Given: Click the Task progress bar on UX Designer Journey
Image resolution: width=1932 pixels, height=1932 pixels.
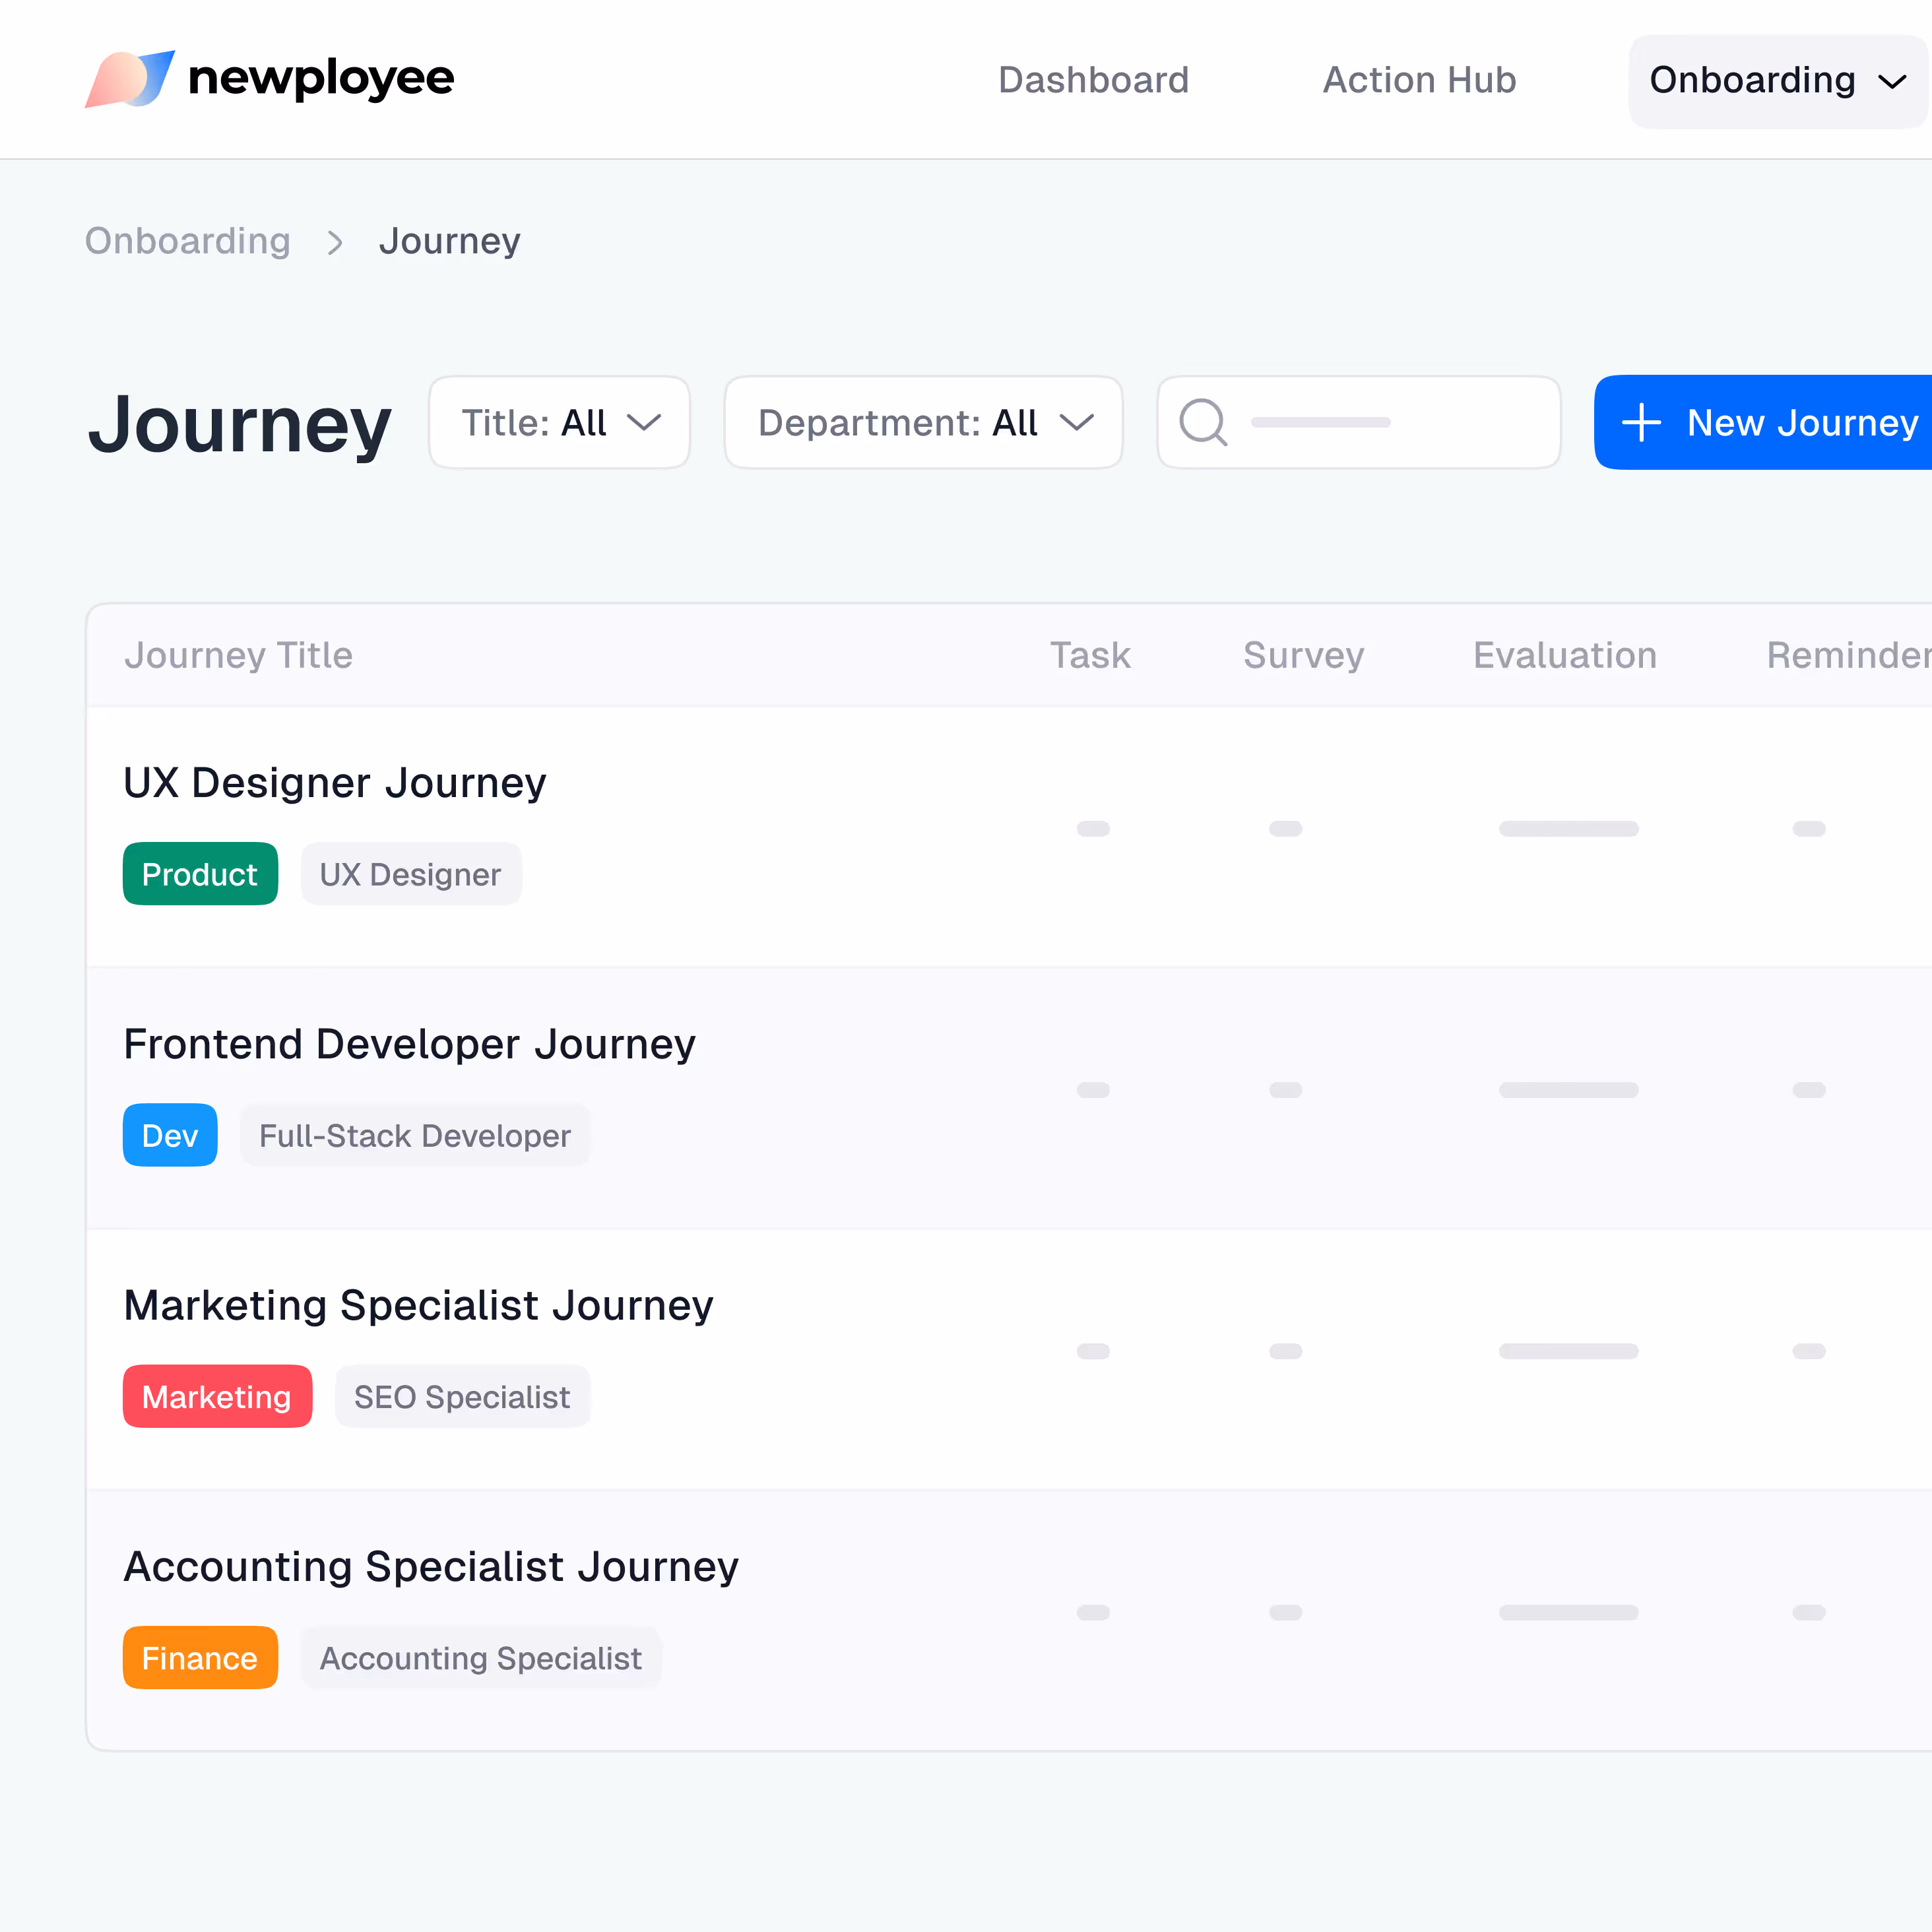Looking at the screenshot, I should click(1092, 828).
